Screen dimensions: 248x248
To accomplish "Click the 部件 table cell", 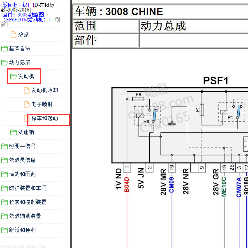I will click(106, 40).
